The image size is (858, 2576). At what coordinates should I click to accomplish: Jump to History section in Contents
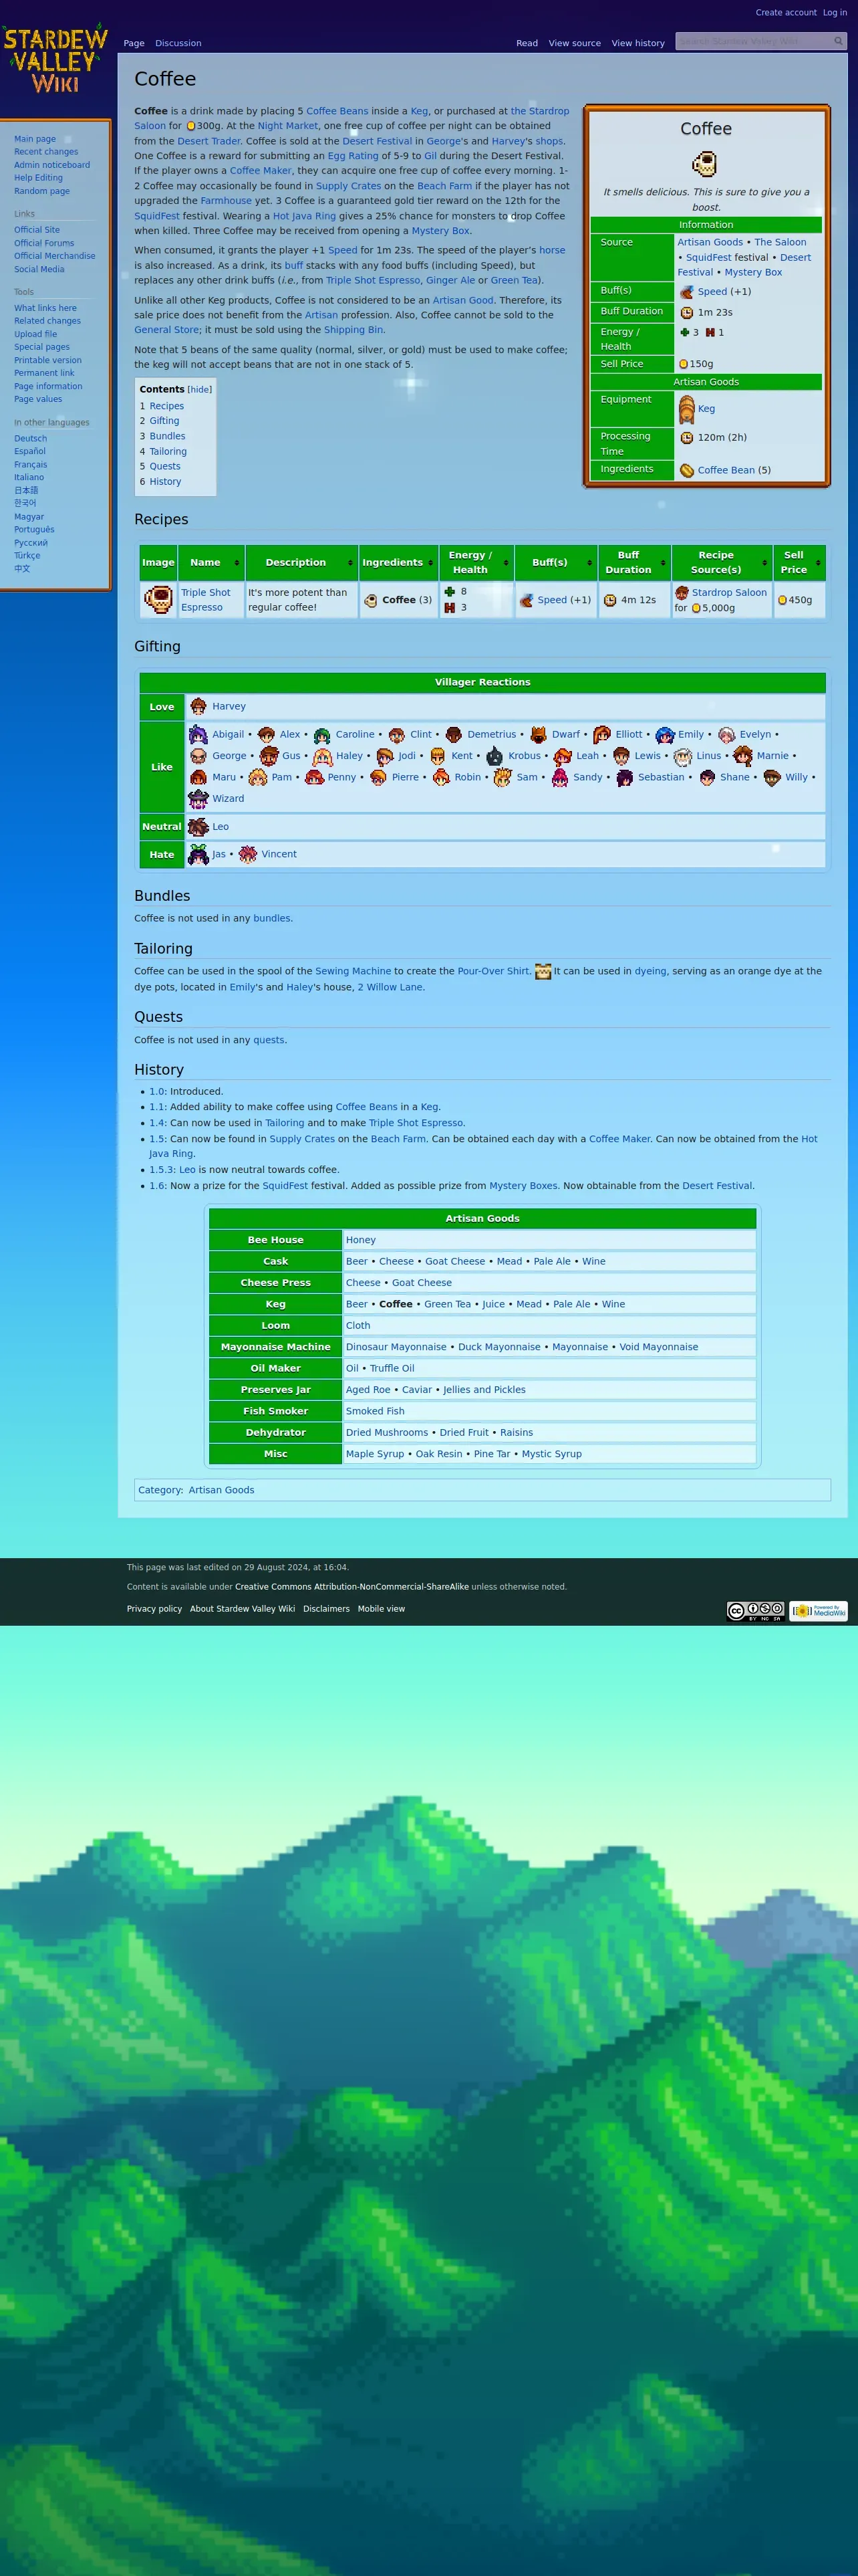(x=166, y=482)
